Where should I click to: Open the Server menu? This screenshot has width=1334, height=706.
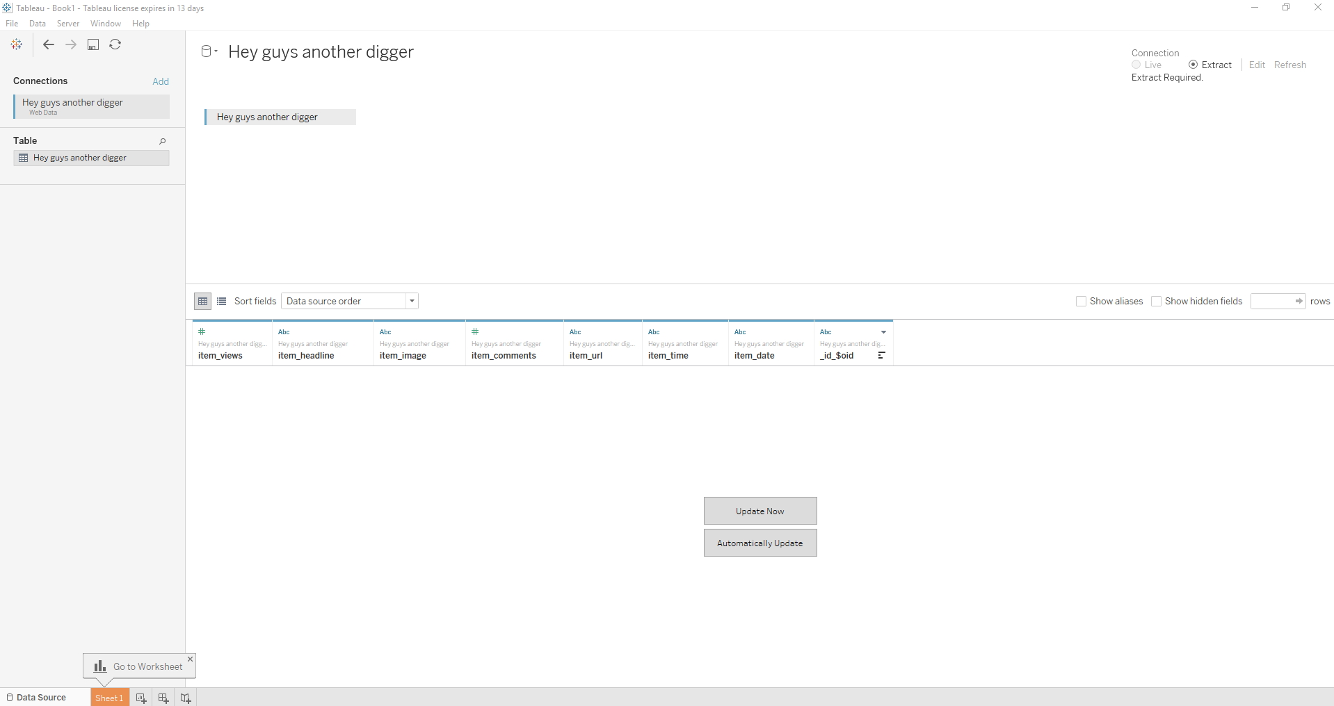68,24
